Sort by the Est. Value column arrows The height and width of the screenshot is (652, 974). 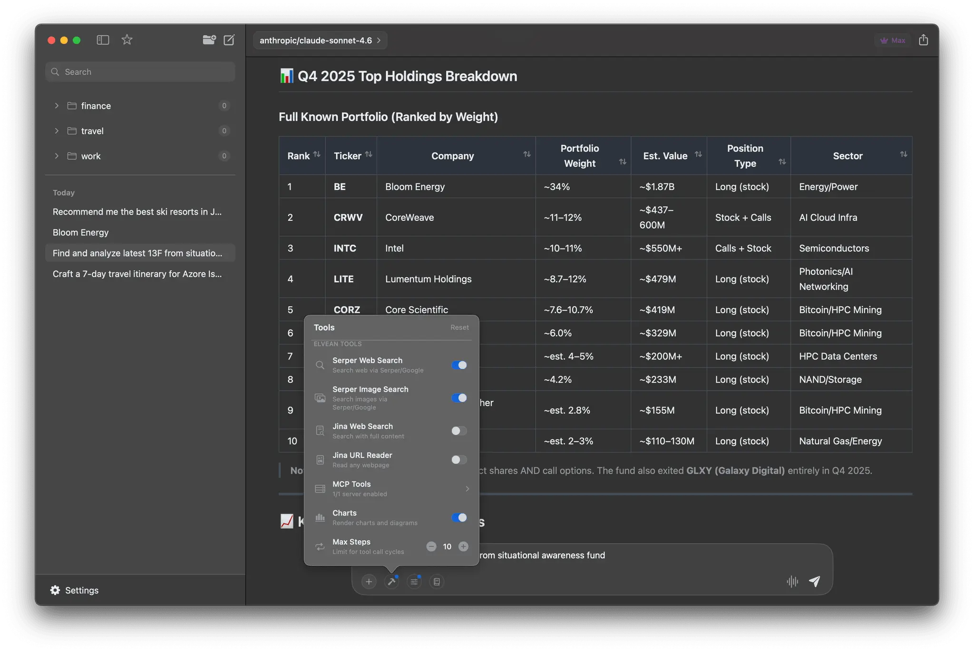(x=698, y=154)
